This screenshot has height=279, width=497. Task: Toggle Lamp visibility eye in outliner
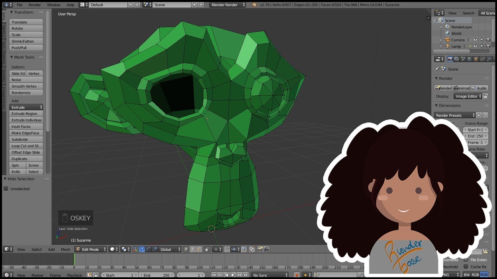pos(475,46)
